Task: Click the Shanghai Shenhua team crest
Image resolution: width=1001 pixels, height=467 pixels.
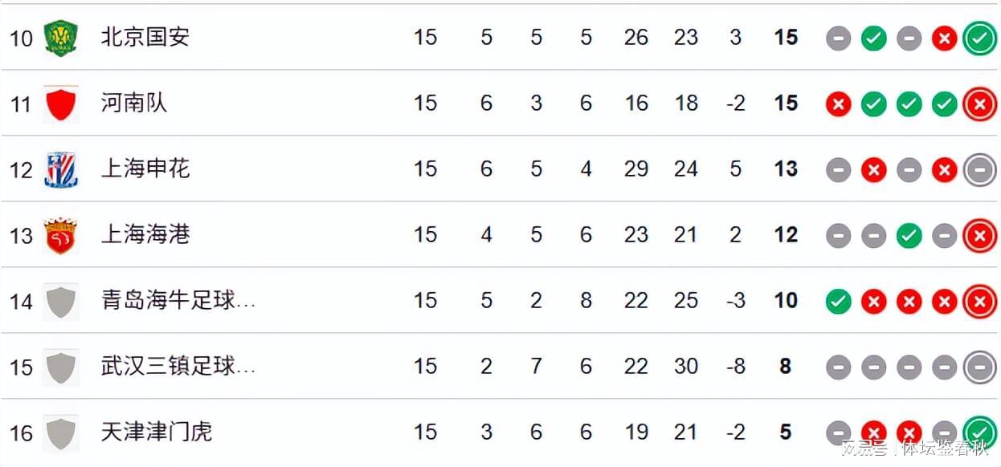Action: (x=60, y=169)
